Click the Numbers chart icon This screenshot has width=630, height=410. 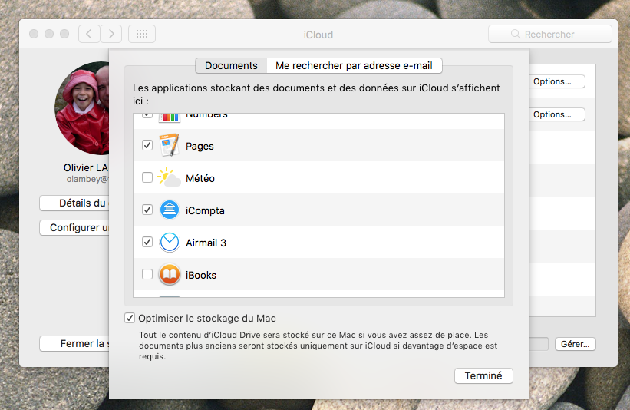(x=169, y=117)
